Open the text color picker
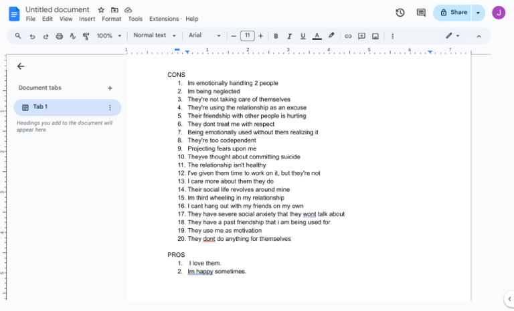Image resolution: width=514 pixels, height=311 pixels. point(317,36)
